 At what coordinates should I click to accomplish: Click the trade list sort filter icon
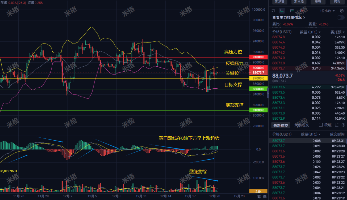coord(337,125)
